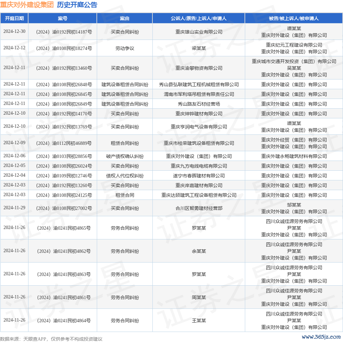Click plaintiff 遂宁市春晖建材有限公司
Viewport: 343px width, 342px height.
[x=199, y=176]
